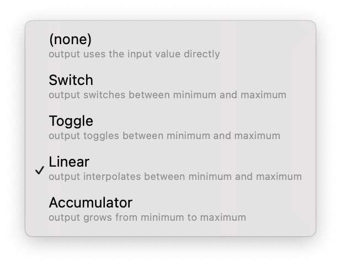Select the last entry, Accumulator
The image size is (341, 266).
coord(90,203)
